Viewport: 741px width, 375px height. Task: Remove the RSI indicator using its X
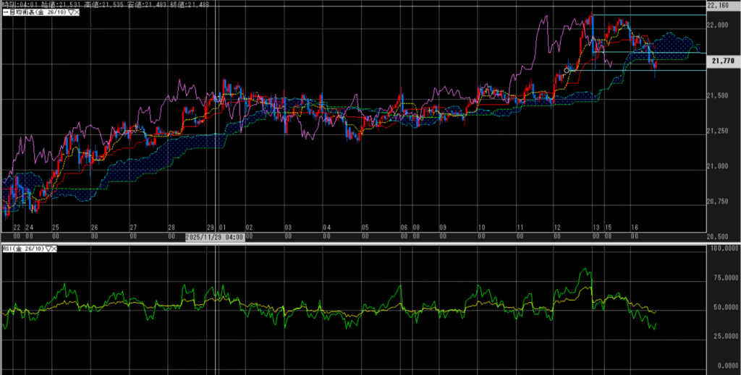coord(56,249)
